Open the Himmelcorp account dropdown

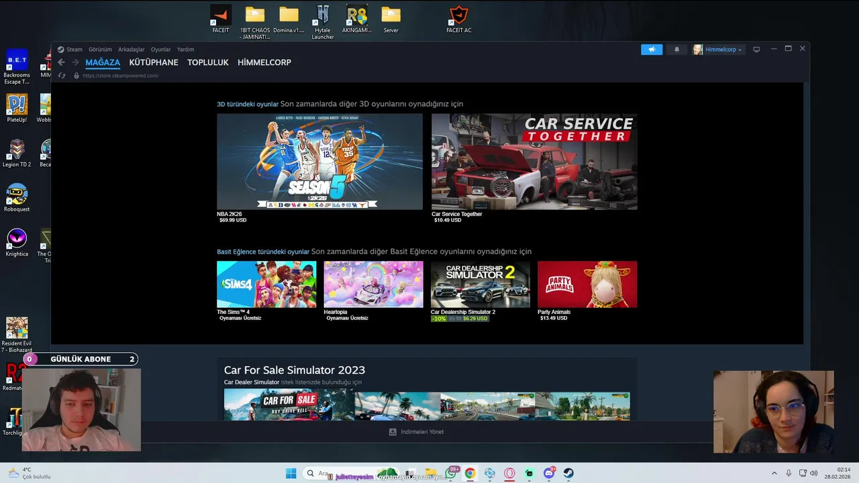718,50
